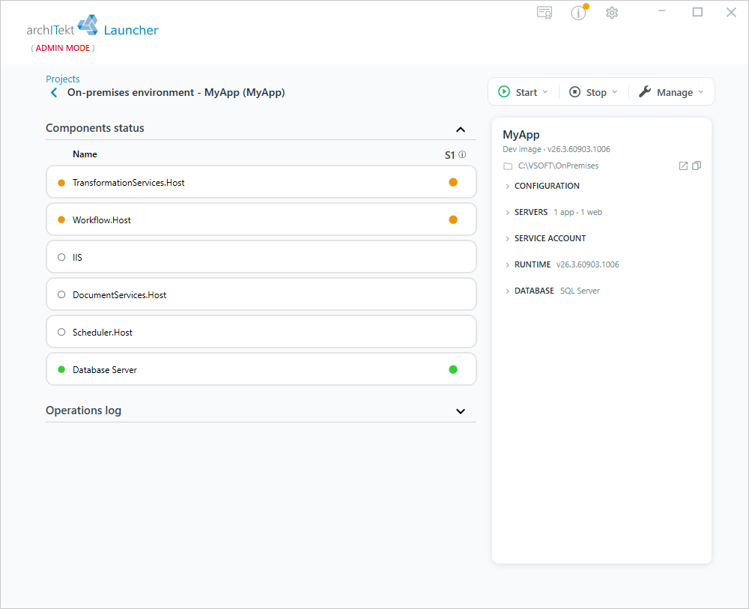Open the information notifications icon
Image resolution: width=749 pixels, height=609 pixels.
click(x=579, y=13)
